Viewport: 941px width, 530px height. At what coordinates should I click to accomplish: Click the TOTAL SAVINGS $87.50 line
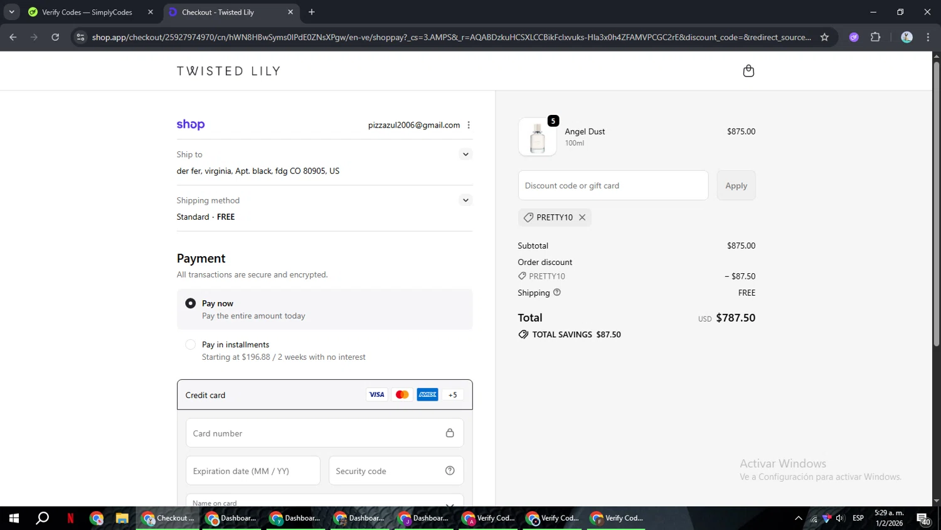click(570, 335)
